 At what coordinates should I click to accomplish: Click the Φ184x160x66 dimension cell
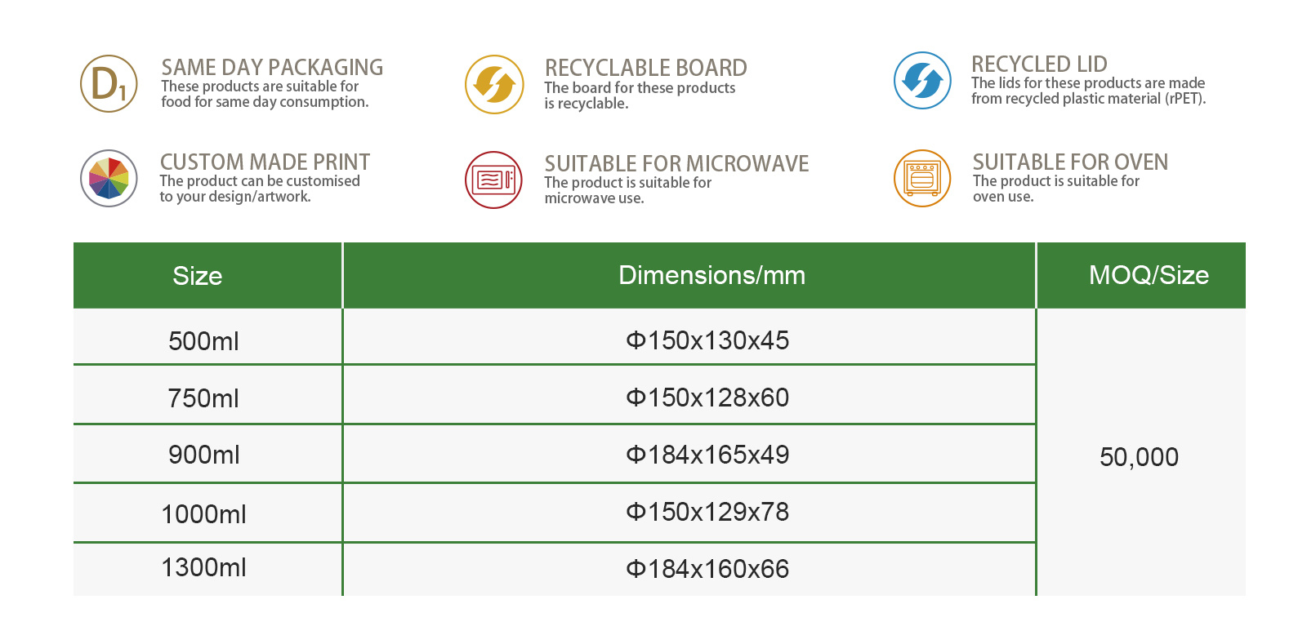point(689,570)
